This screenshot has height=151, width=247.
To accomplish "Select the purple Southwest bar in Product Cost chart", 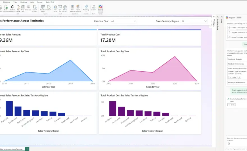I will (122, 112).
